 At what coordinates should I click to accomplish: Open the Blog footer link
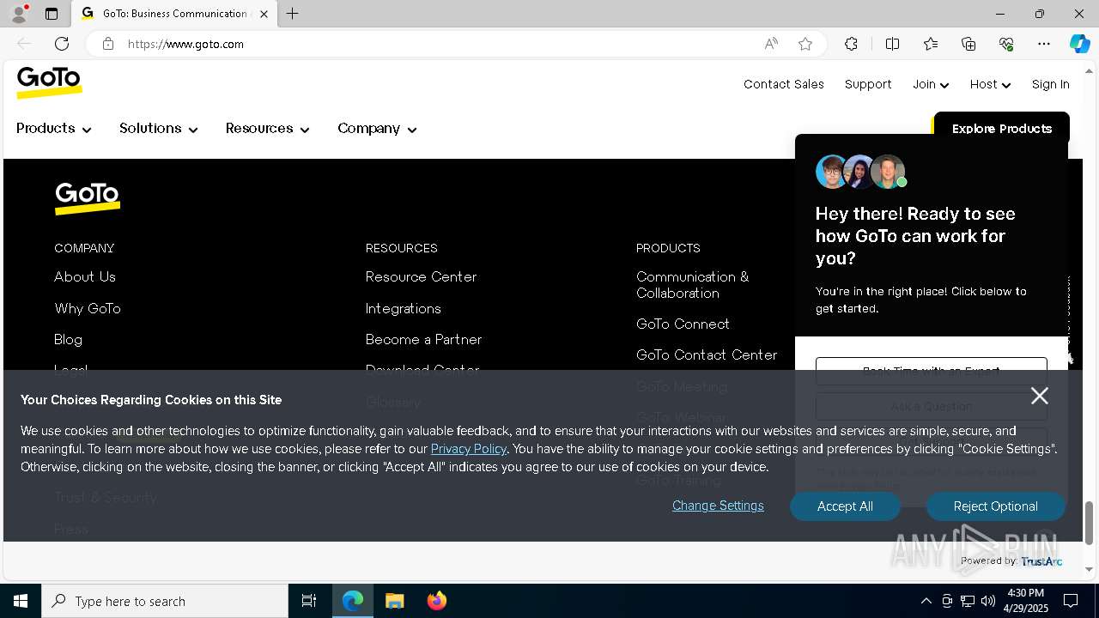click(x=68, y=340)
